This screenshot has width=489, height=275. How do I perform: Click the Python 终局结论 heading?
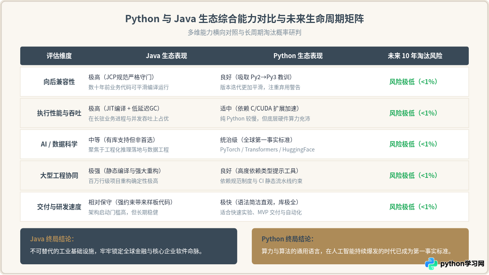point(288,239)
